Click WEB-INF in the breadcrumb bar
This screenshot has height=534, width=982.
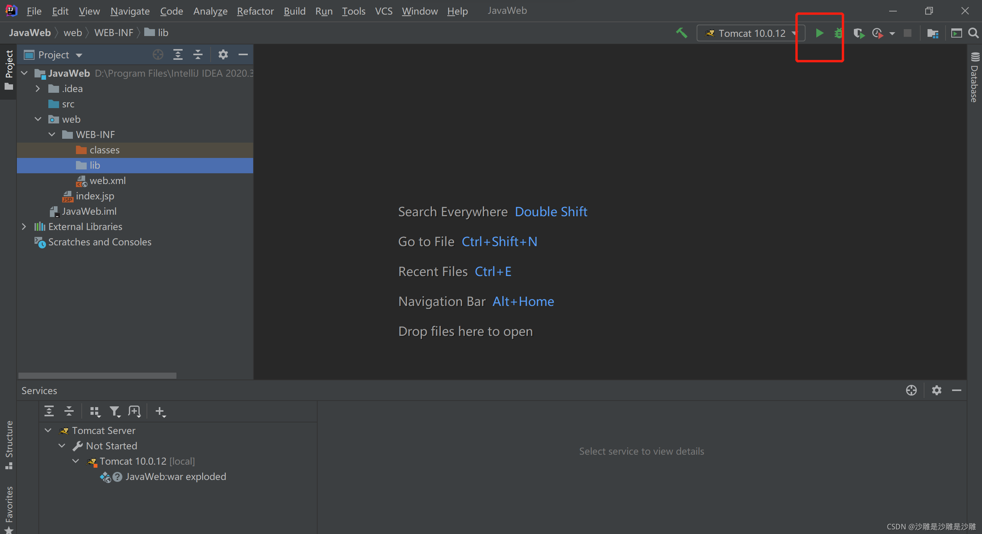click(x=114, y=33)
